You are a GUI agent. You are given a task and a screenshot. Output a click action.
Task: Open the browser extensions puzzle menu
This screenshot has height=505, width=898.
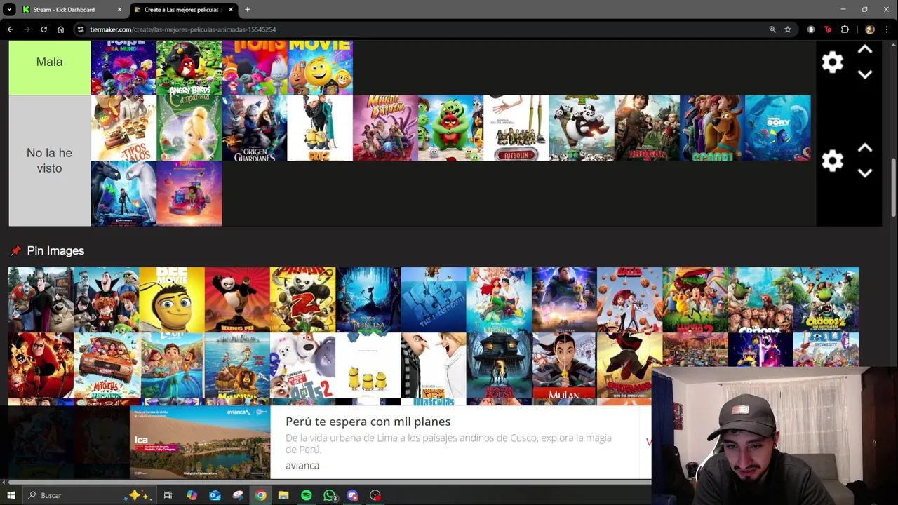point(845,29)
